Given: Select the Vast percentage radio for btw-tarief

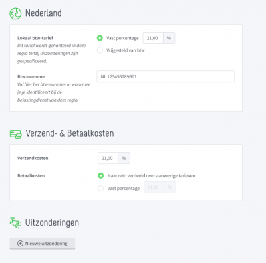Looking at the screenshot, I should tap(100, 38).
